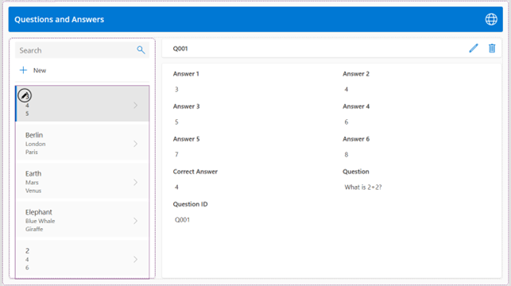Select the Earth list entry

[83, 182]
